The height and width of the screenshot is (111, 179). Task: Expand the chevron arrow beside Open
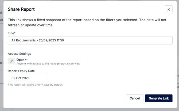[x=26, y=60]
